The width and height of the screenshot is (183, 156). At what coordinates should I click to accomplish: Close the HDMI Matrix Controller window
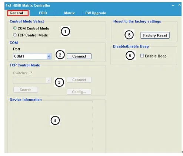tap(179, 5)
